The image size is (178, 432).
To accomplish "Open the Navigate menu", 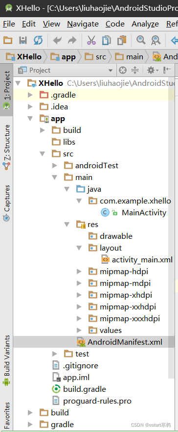I will pyautogui.click(x=83, y=24).
